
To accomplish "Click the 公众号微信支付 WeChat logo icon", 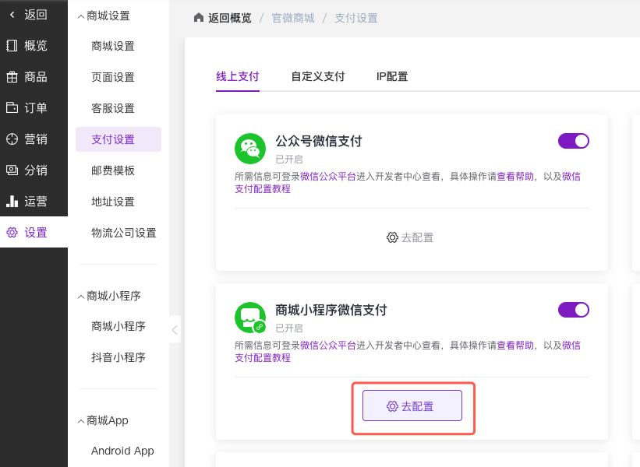I will coord(250,148).
